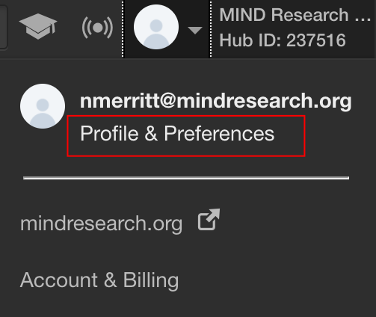Click the word Preferences in the menu
The width and height of the screenshot is (376, 317).
coord(219,134)
